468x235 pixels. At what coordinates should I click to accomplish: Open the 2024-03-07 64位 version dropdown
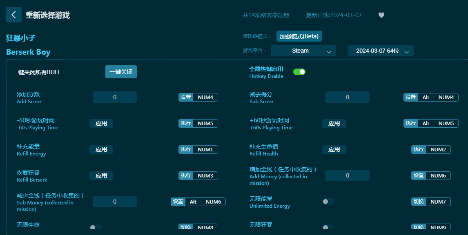point(381,51)
